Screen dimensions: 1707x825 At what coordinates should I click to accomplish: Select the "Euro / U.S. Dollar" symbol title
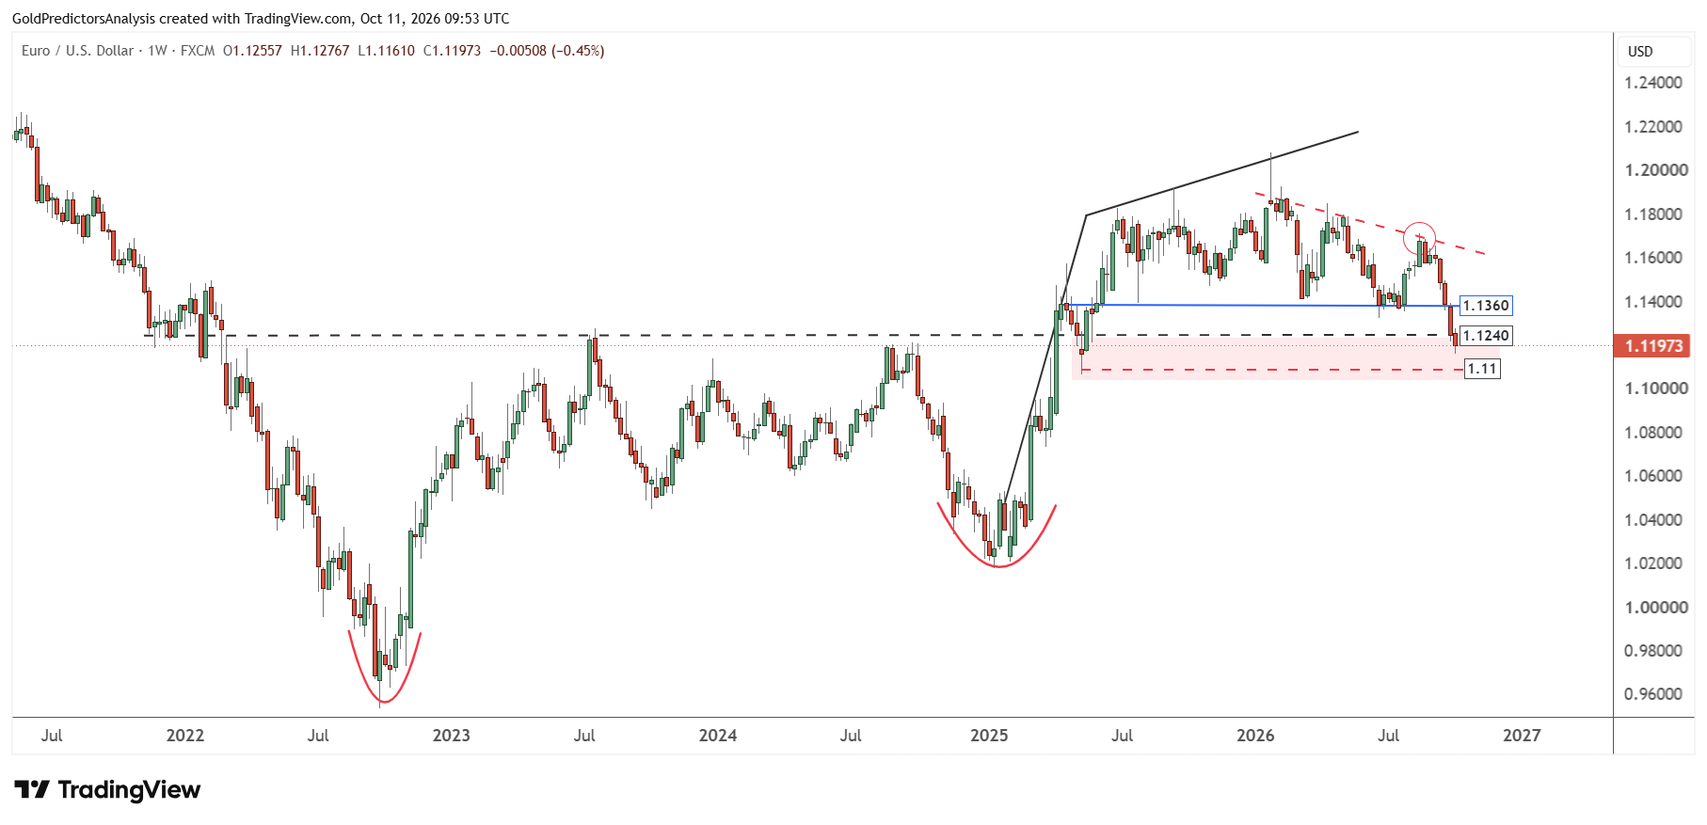coord(77,51)
